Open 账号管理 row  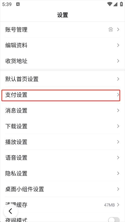pyautogui.click(x=62, y=29)
